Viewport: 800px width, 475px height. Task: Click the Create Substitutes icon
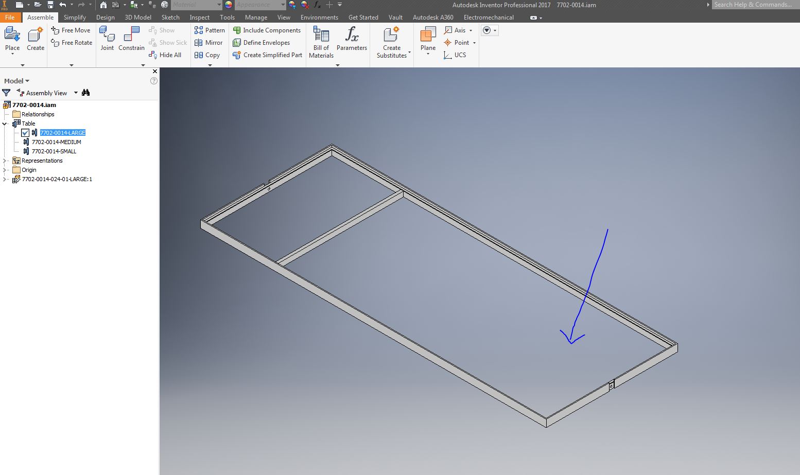(391, 34)
